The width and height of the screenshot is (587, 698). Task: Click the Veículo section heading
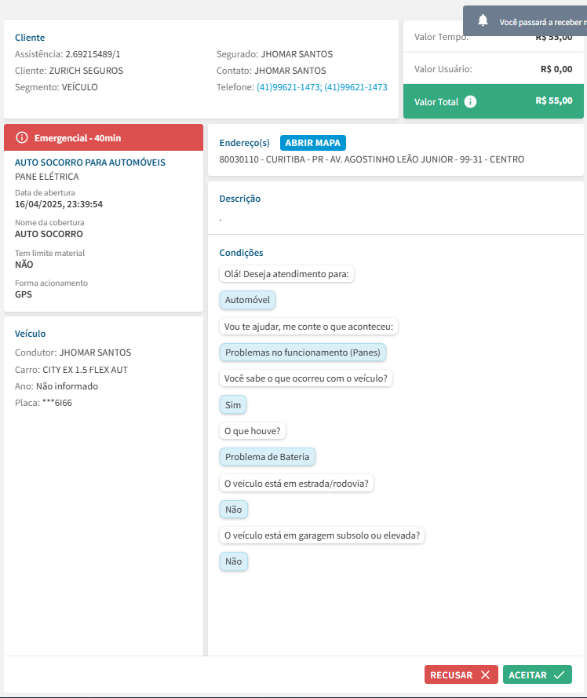(x=31, y=334)
